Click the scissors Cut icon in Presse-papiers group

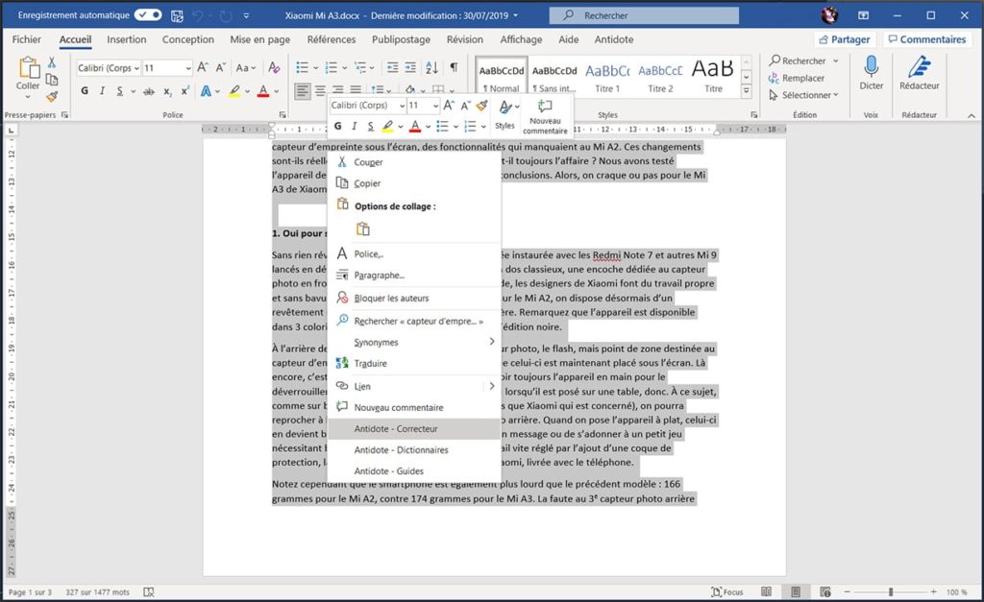pos(52,62)
